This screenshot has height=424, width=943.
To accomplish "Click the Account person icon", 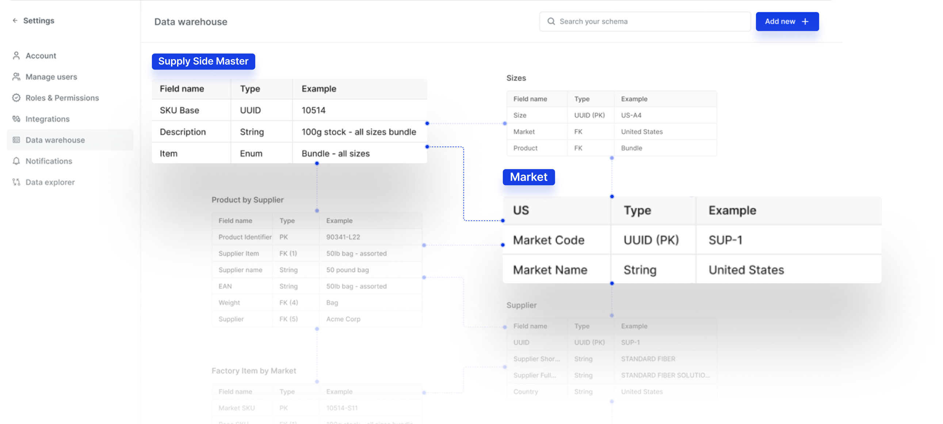I will click(16, 56).
